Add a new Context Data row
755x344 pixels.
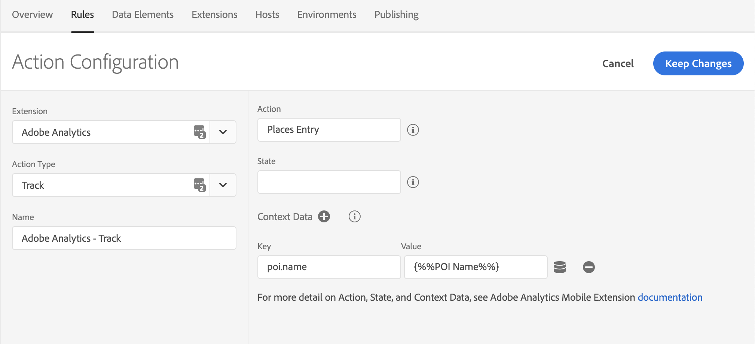point(324,216)
